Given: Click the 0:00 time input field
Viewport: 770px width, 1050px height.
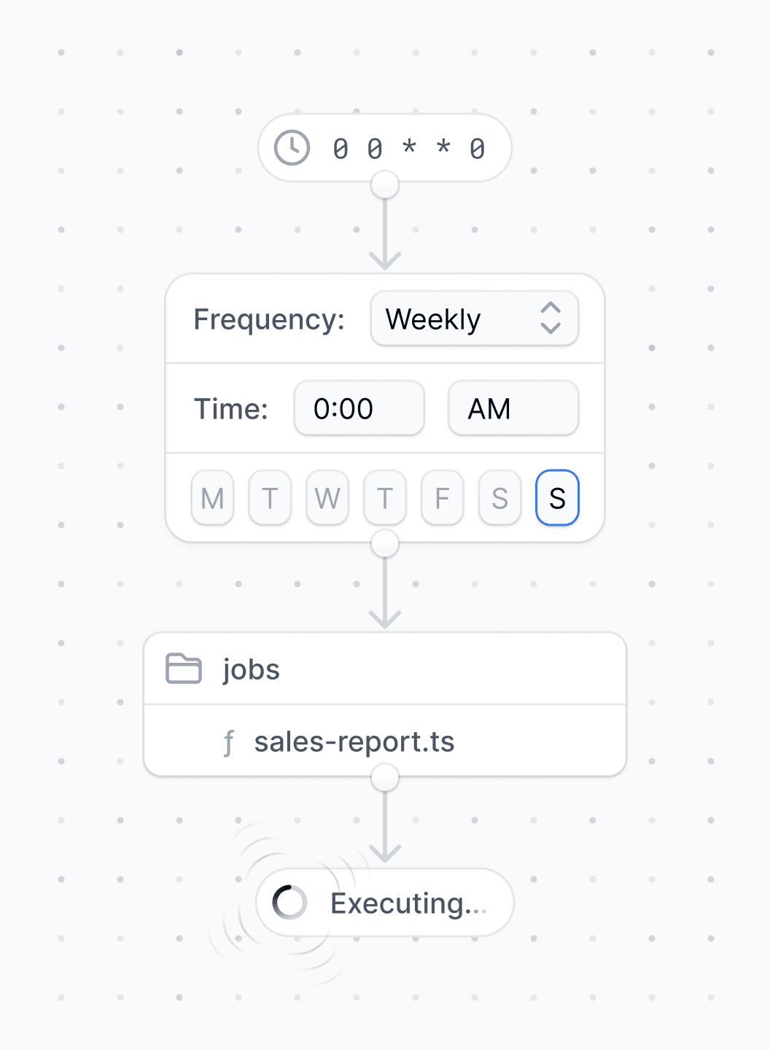Looking at the screenshot, I should coord(359,408).
